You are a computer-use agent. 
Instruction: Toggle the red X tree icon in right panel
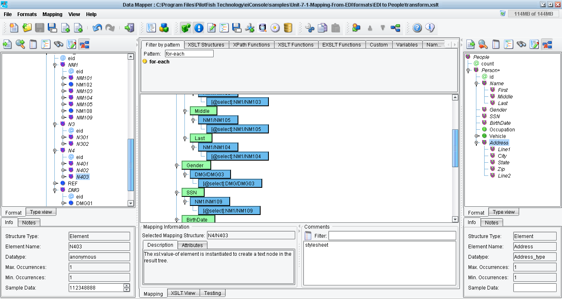[547, 44]
